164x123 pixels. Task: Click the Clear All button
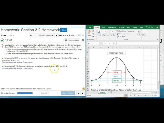[x=44, y=93]
